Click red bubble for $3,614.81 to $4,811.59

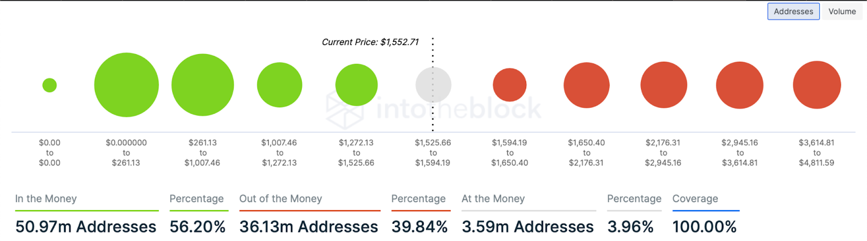(x=817, y=85)
